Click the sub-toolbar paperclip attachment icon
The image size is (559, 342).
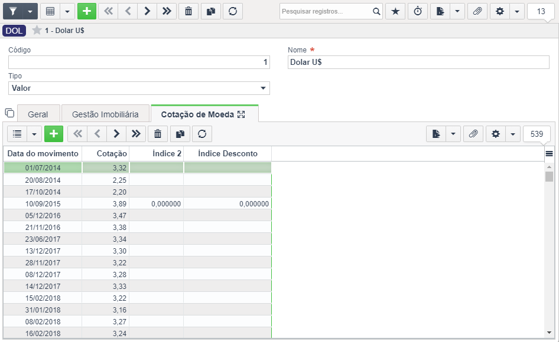point(473,134)
